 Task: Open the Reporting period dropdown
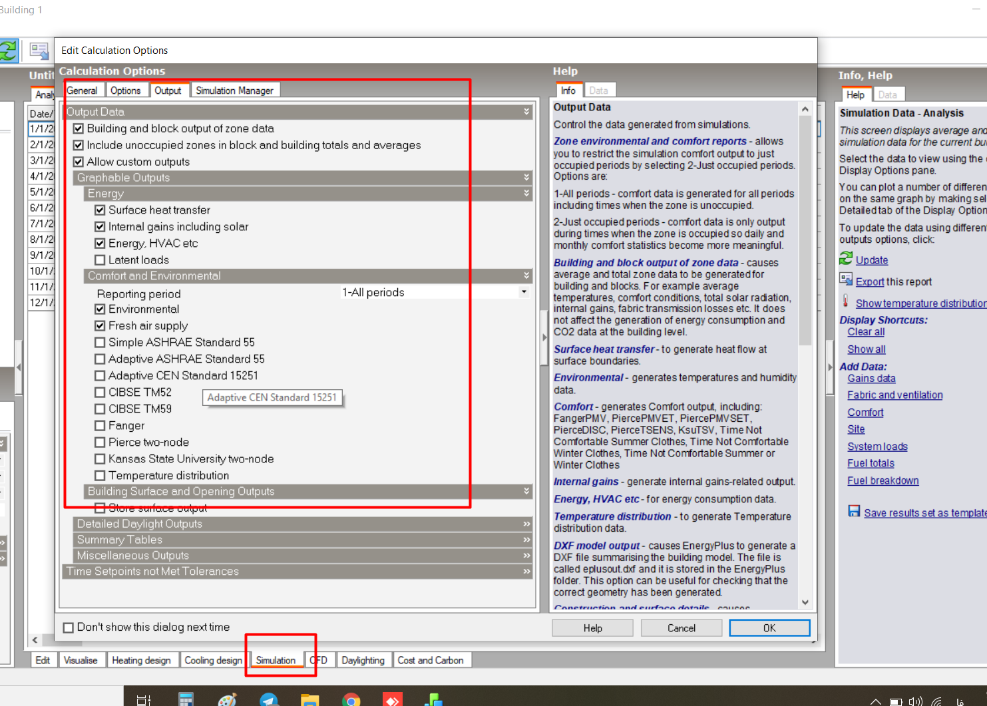(x=524, y=292)
